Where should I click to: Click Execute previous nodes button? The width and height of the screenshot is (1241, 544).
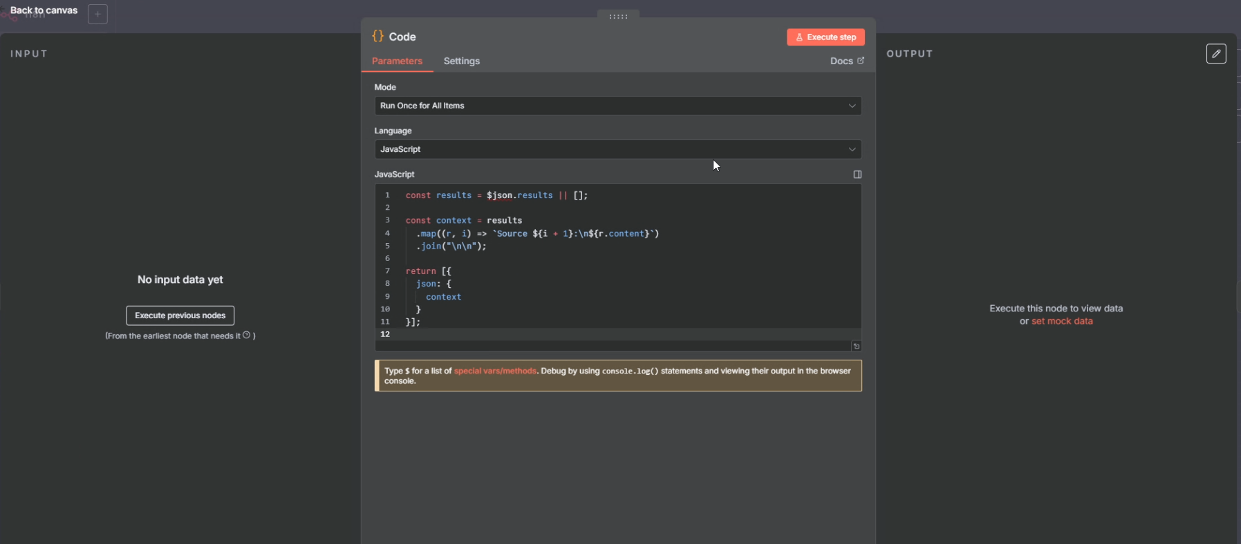tap(180, 315)
